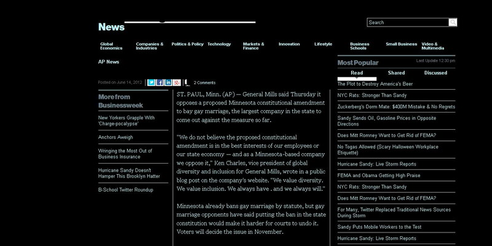Open Zuckerberg's Dorm Mate story
This screenshot has width=492, height=246.
(396, 106)
